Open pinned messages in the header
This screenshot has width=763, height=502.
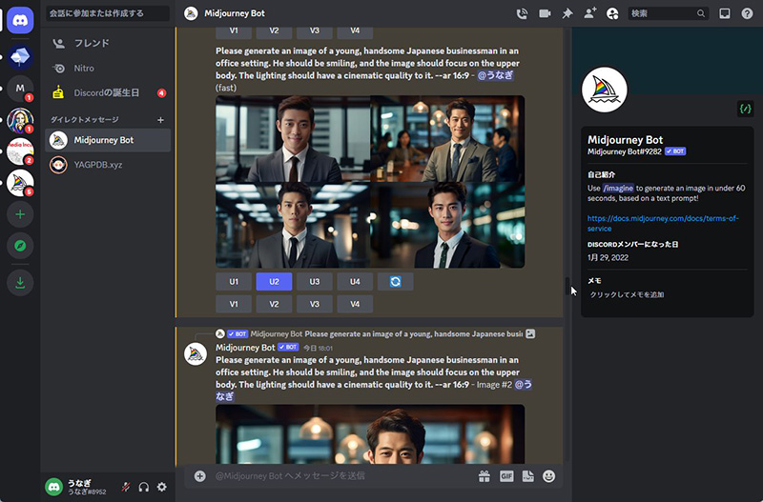click(x=567, y=13)
